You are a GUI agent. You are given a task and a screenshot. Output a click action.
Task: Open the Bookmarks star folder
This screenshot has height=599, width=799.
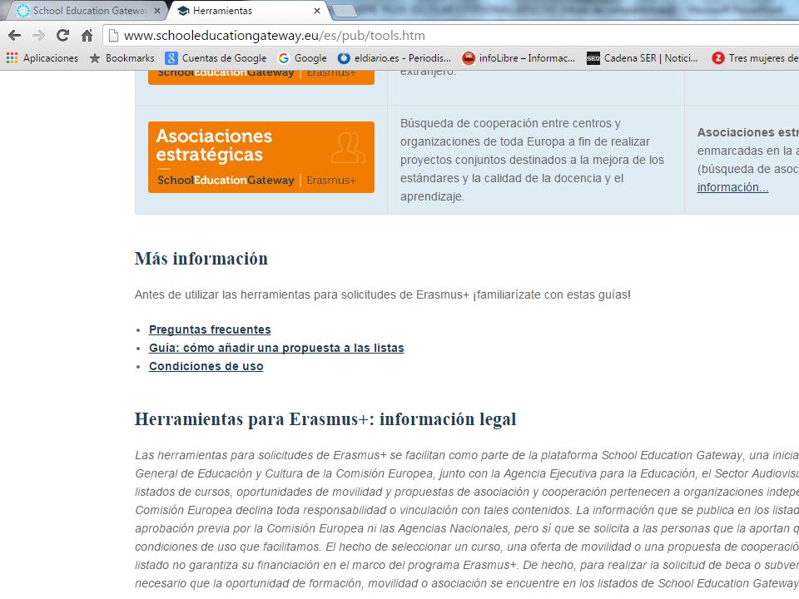click(122, 58)
